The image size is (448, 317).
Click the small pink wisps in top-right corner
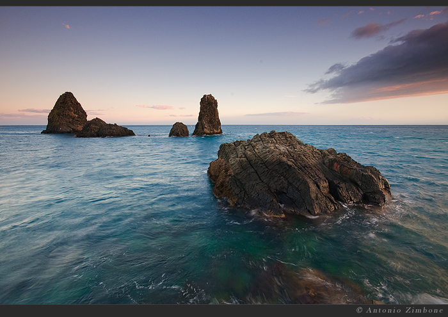(x=435, y=13)
